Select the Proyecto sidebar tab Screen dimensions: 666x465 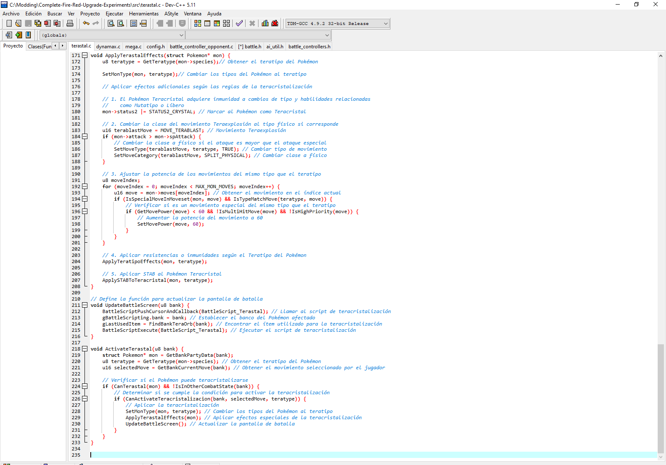(13, 46)
